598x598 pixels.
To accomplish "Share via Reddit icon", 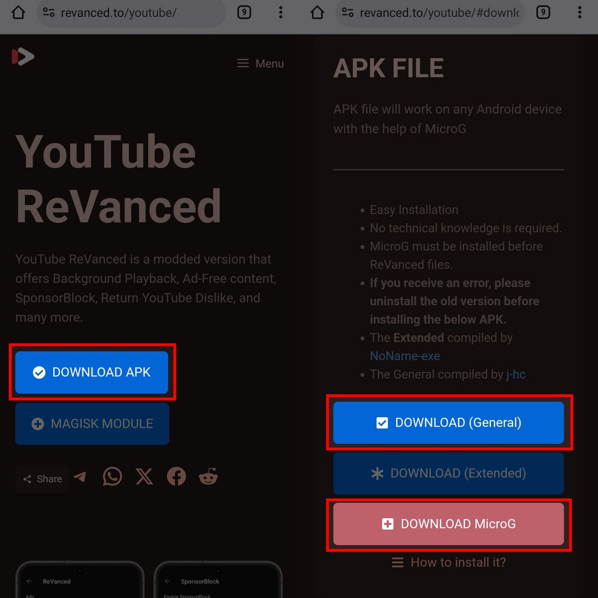I will pyautogui.click(x=208, y=476).
